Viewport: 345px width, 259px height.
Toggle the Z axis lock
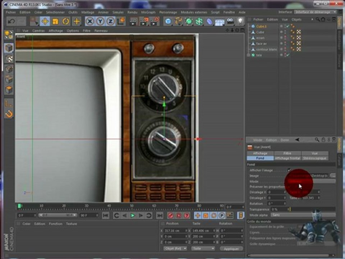[x=110, y=21]
